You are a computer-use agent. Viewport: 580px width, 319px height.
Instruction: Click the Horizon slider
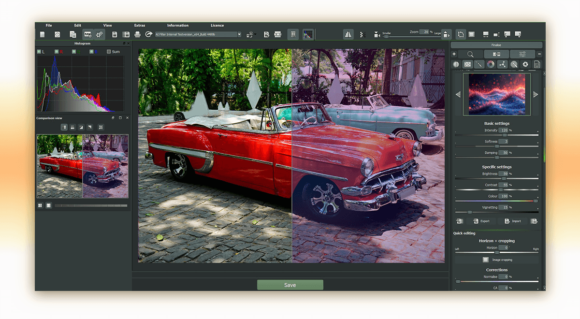[497, 252]
